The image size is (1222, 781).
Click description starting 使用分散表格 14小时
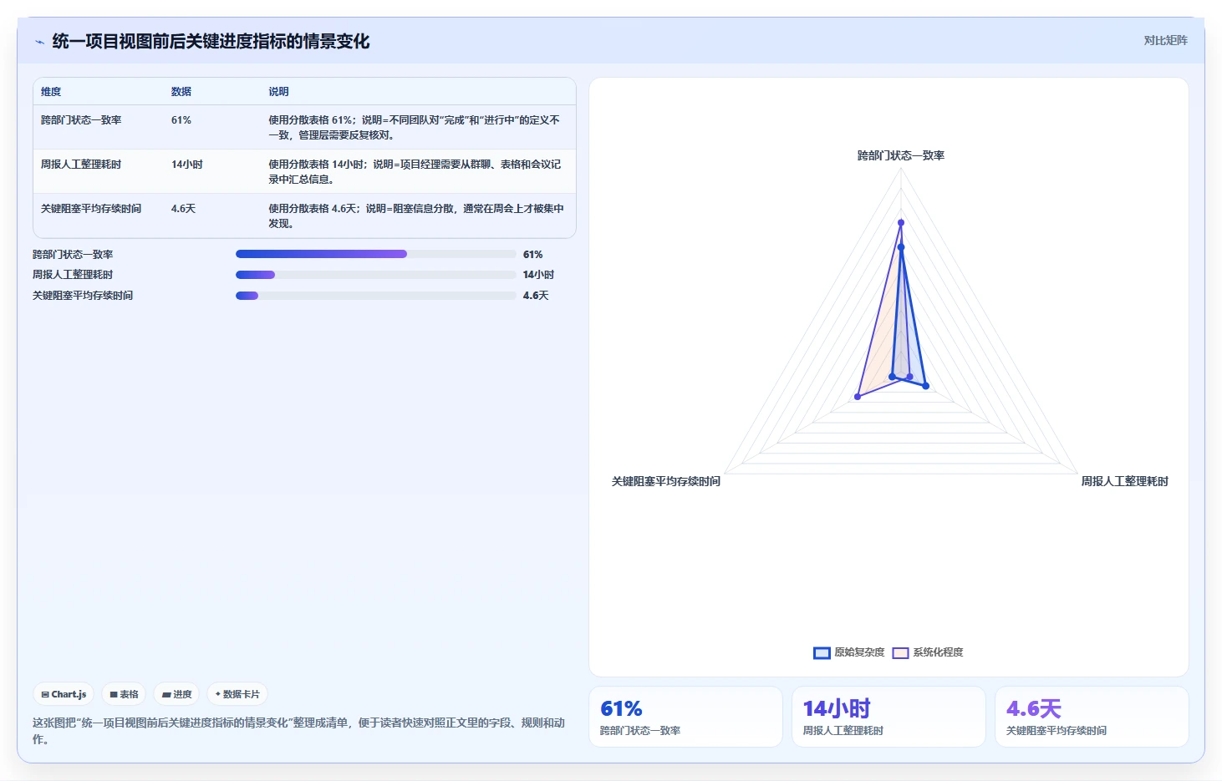[x=415, y=172]
